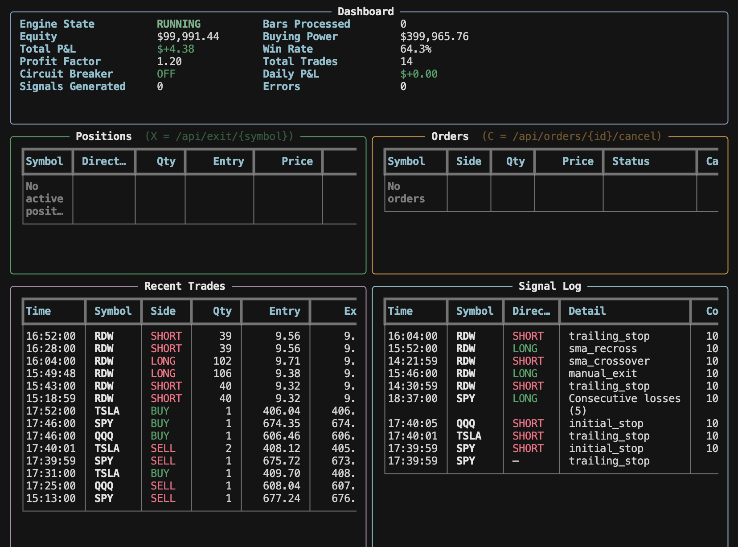Screen dimensions: 738x547
Task: Click the Status column header in Orders
Action: point(631,161)
